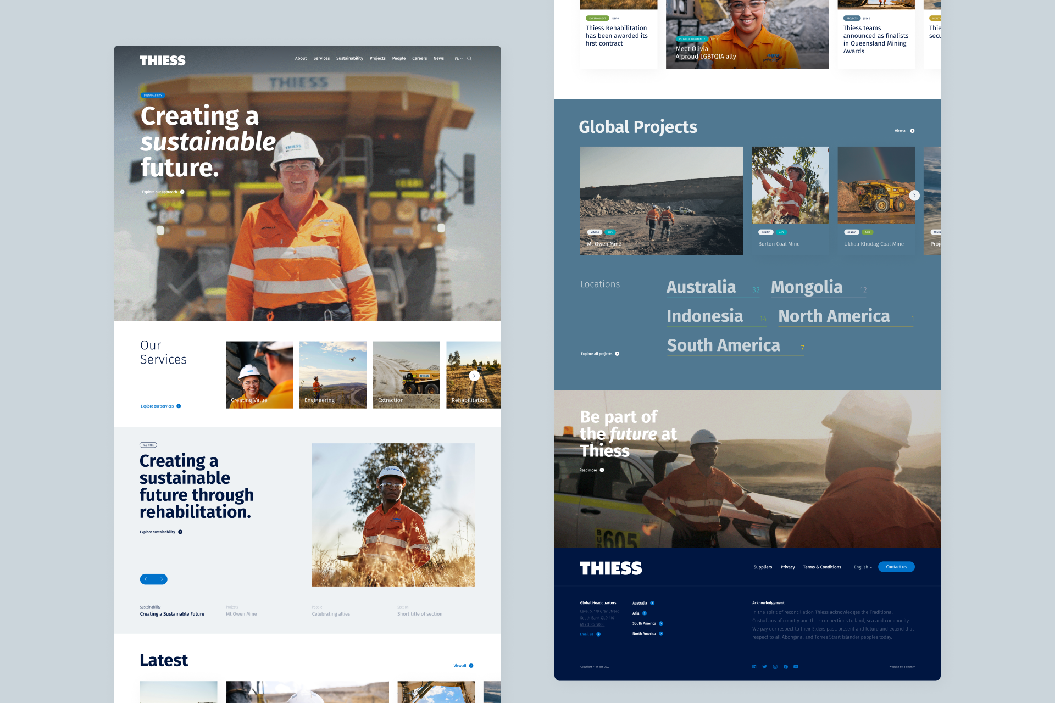1055x703 pixels.
Task: Click the arrow icon next to footer Australia
Action: pyautogui.click(x=652, y=603)
